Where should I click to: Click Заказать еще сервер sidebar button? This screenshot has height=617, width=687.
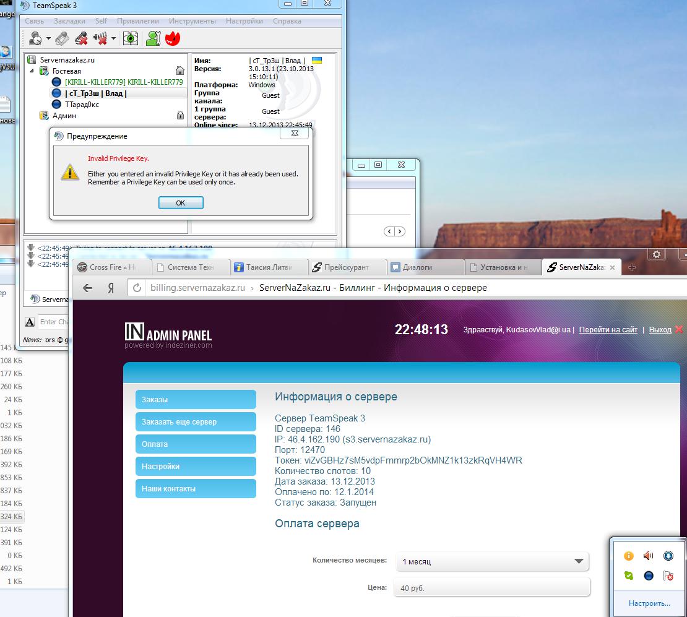click(x=196, y=422)
